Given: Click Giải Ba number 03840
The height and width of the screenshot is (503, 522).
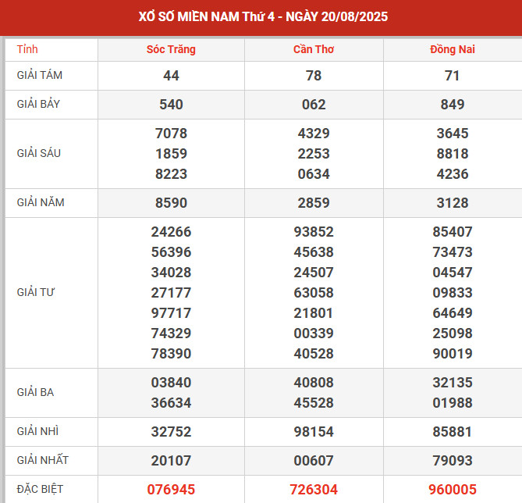Looking at the screenshot, I should 171,383.
